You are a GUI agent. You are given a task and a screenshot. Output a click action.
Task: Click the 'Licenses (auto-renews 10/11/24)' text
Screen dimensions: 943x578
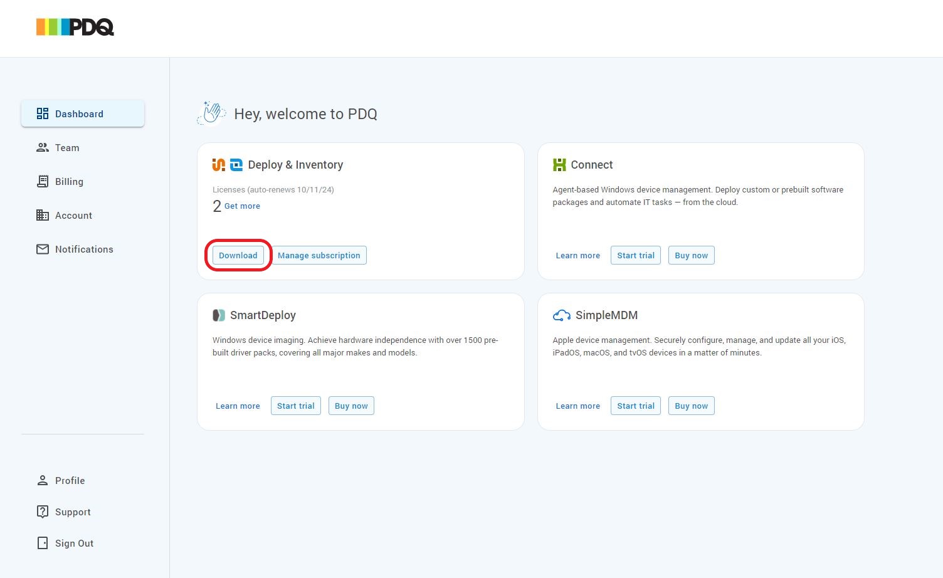tap(273, 189)
